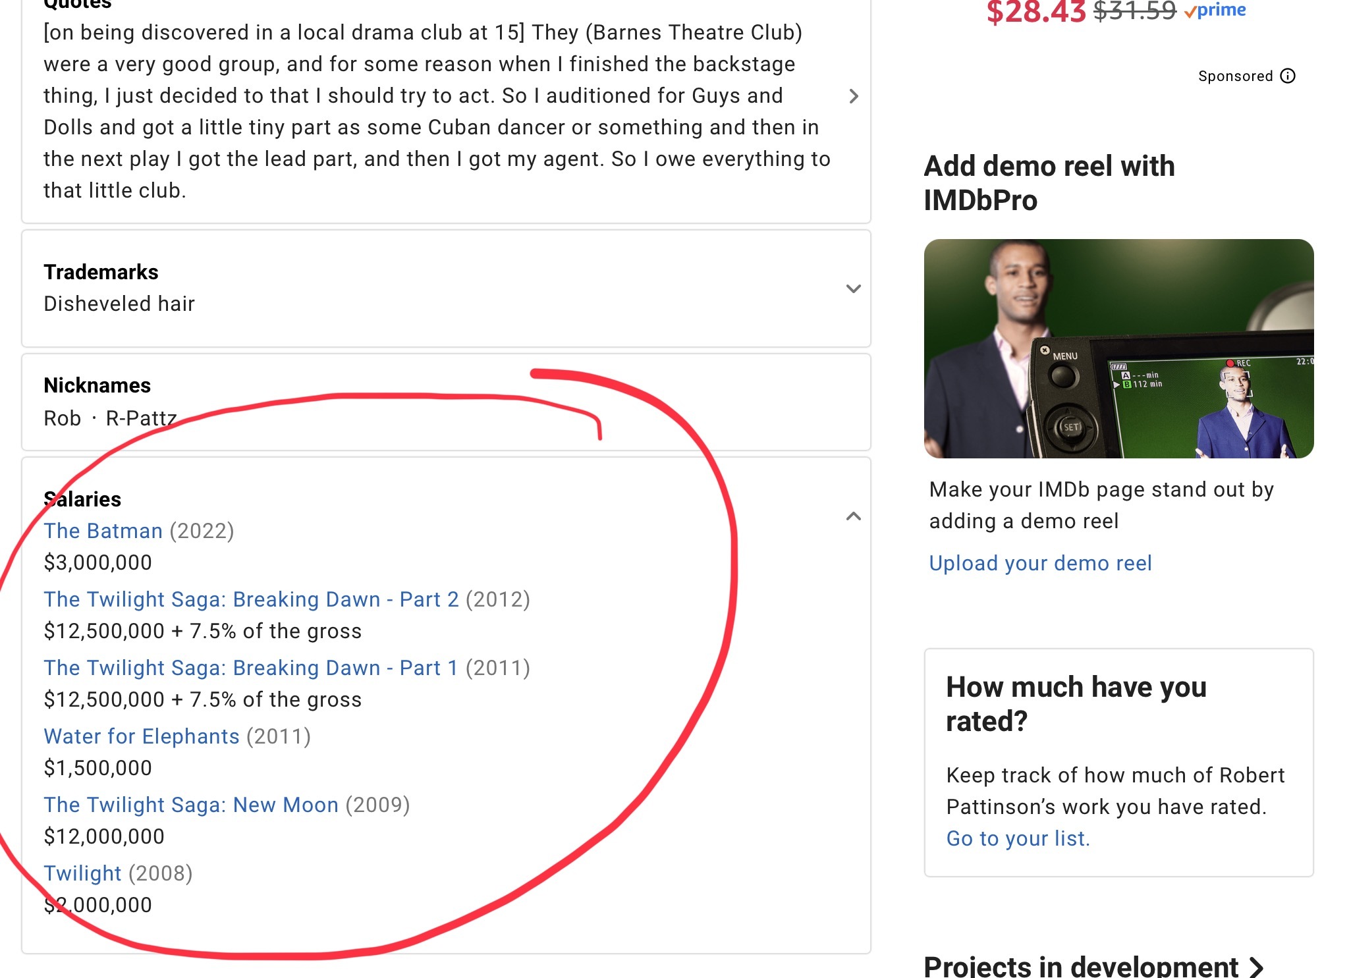Screen dimensions: 1349x978
Task: Open the Quotes section arrow
Action: (854, 96)
